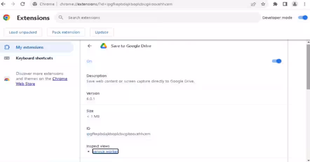Click the 'Save to Google Drive' title

(x=131, y=46)
